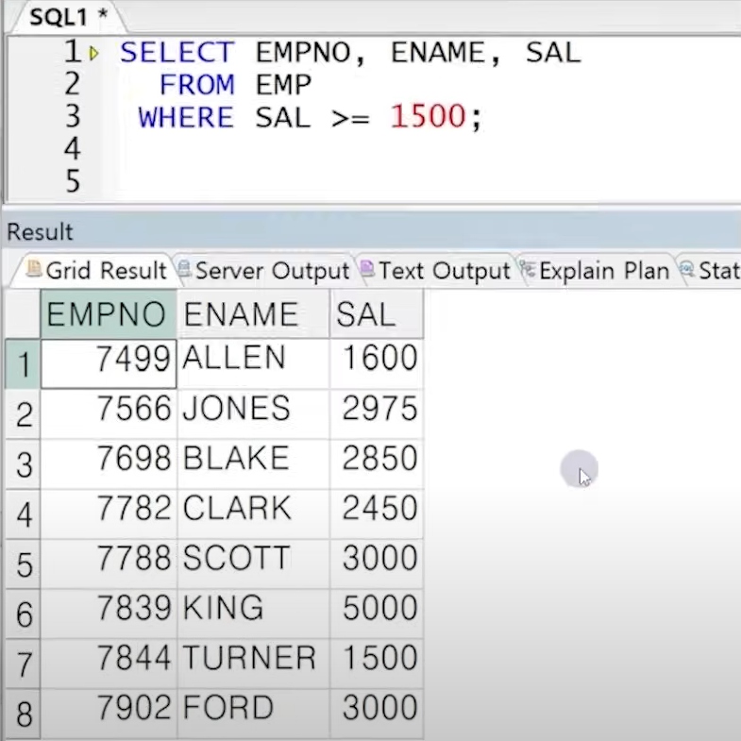Viewport: 741px width, 741px height.
Task: Click the cell containing FORD
Action: [x=253, y=715]
